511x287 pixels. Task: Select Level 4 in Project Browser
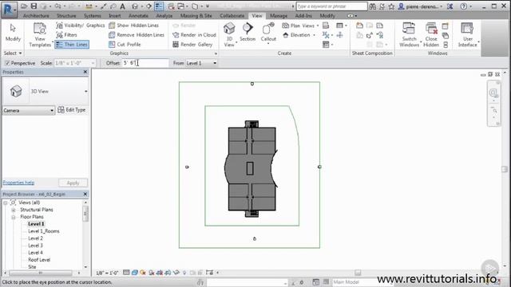point(35,253)
